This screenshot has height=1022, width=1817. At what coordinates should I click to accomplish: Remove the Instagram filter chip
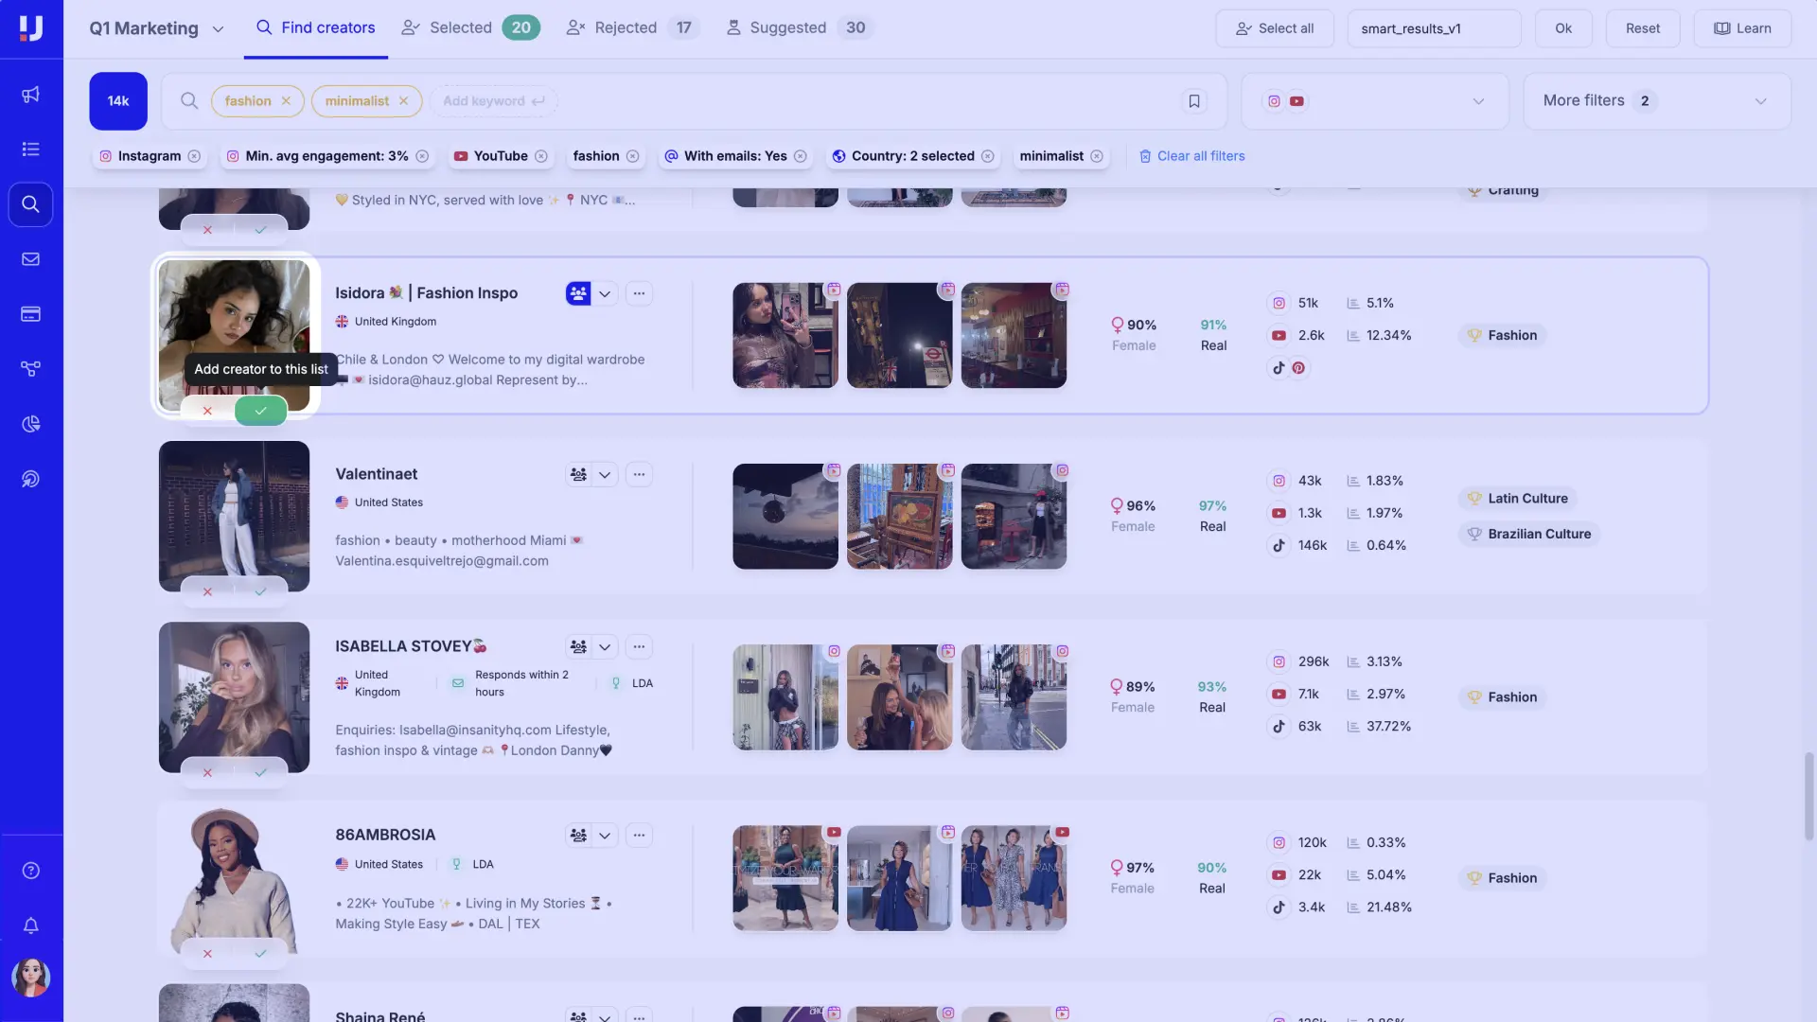pyautogui.click(x=194, y=156)
